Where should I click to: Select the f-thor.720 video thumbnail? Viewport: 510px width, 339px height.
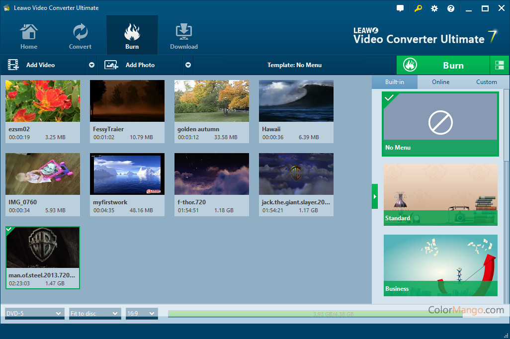coord(212,174)
